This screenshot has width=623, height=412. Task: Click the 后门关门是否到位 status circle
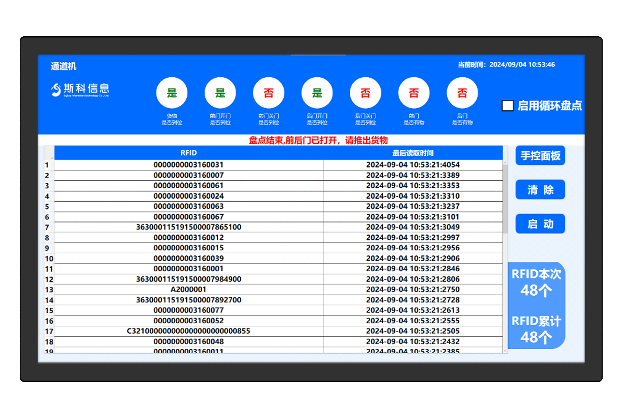click(365, 93)
